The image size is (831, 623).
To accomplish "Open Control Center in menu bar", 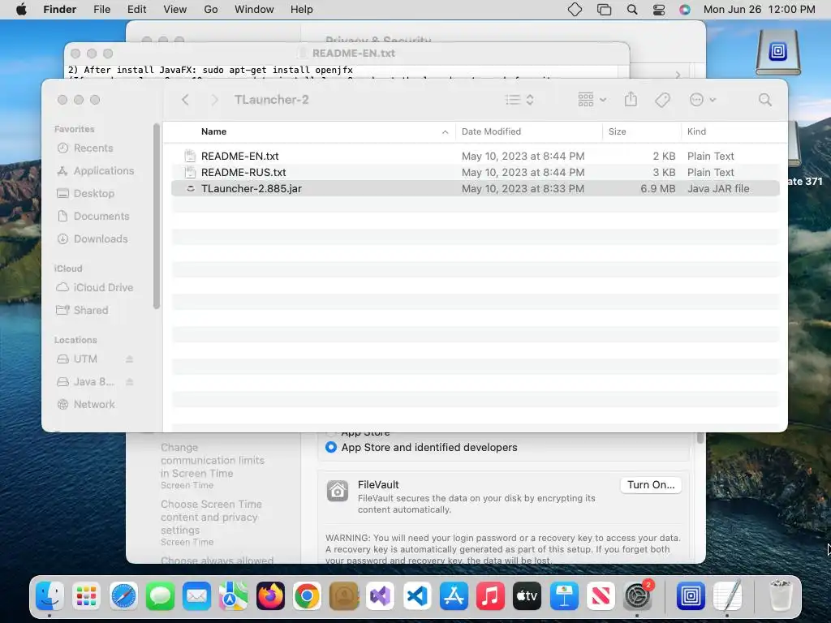I will pos(659,10).
